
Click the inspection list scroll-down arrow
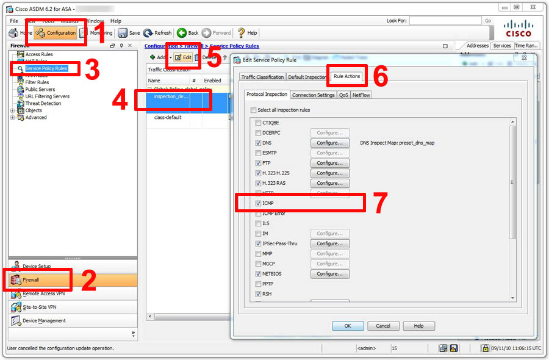coord(512,298)
